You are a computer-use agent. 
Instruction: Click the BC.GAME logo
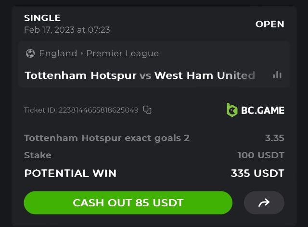pos(256,110)
